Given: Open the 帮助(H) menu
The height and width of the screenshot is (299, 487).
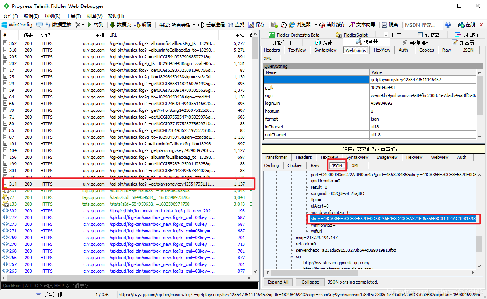Looking at the screenshot, I should pyautogui.click(x=116, y=16).
